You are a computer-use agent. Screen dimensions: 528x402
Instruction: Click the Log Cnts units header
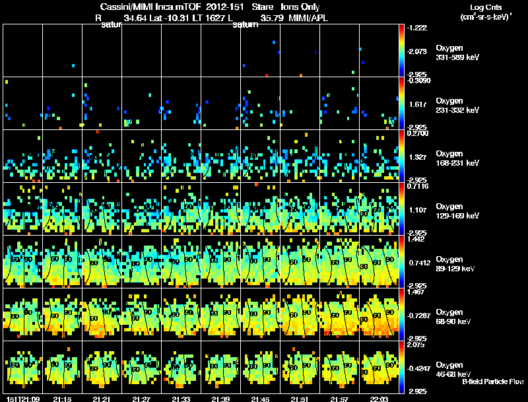pos(486,12)
